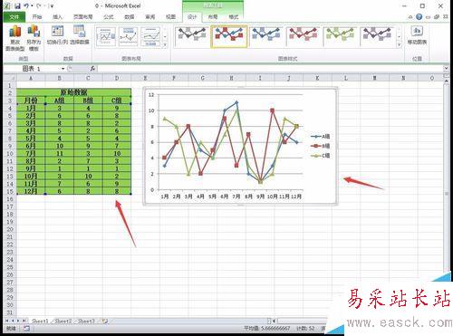Open the Undo history dropdown arrow
The image size is (453, 336).
point(32,5)
